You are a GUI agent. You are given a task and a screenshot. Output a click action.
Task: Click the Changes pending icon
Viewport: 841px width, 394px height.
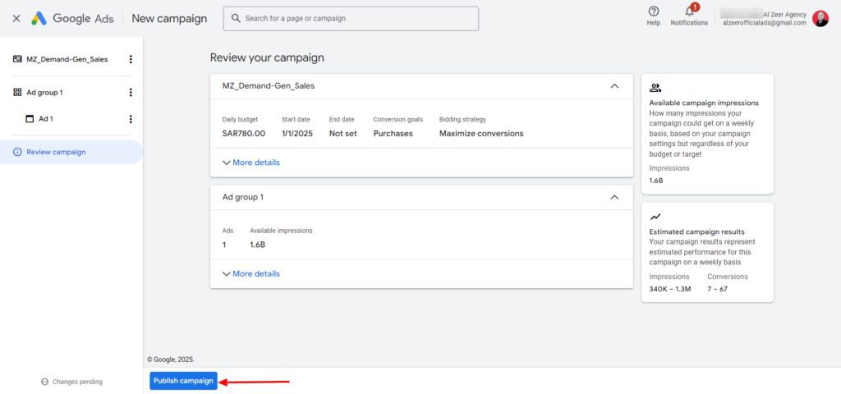[x=44, y=382]
